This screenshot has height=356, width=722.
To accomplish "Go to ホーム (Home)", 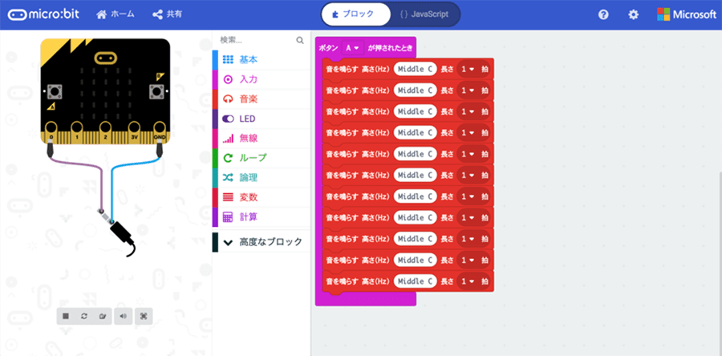I will pyautogui.click(x=116, y=14).
